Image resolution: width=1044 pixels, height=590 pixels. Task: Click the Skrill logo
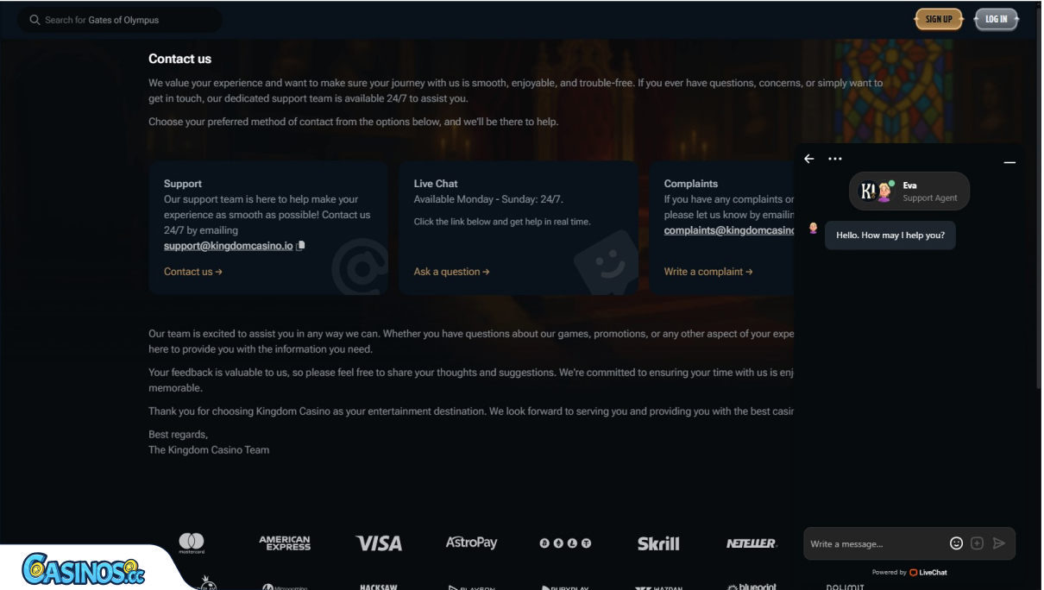(x=658, y=543)
